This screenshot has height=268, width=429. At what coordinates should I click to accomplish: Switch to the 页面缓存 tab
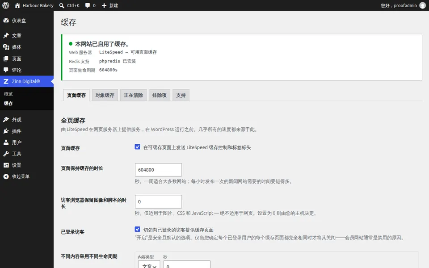click(x=76, y=95)
